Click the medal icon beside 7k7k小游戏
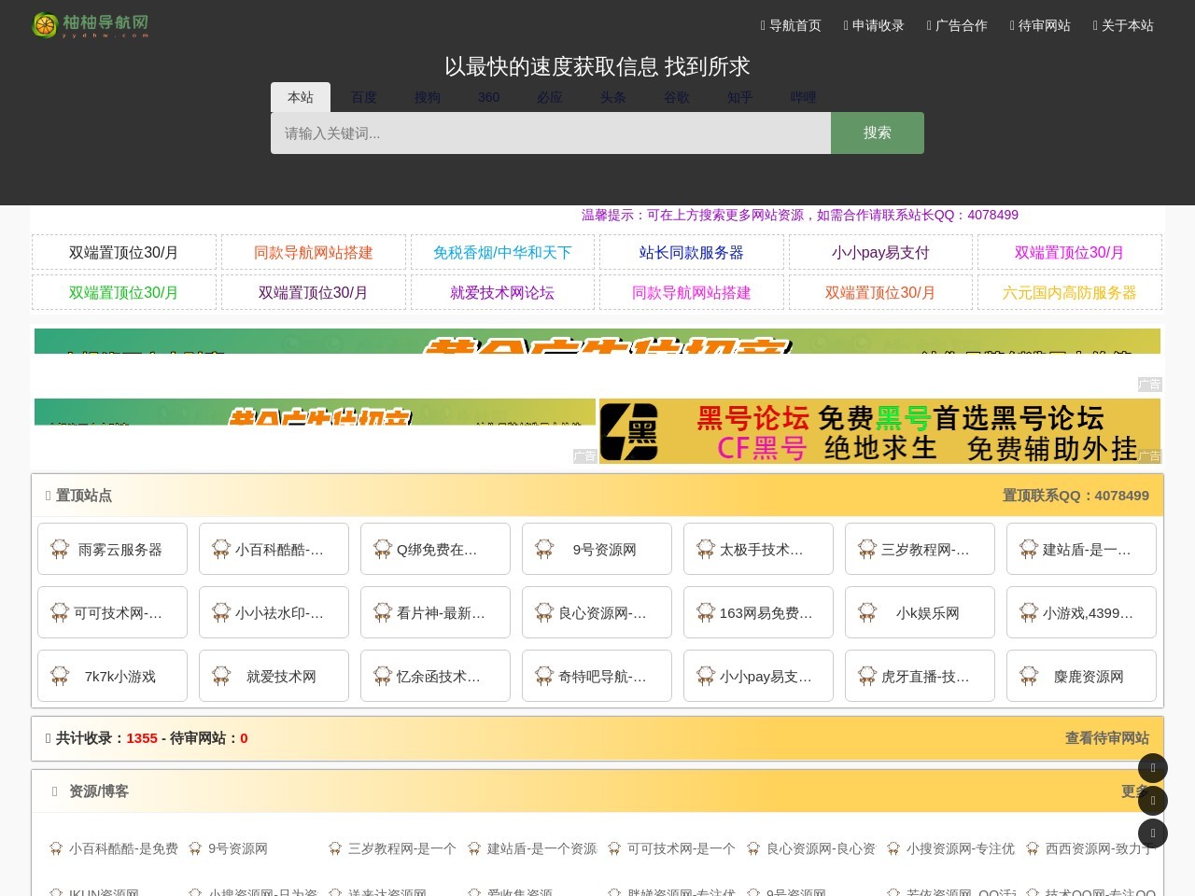 coord(60,676)
